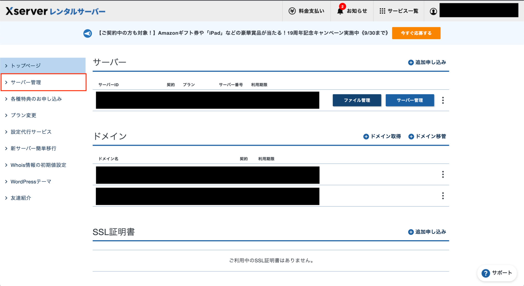This screenshot has height=286, width=524.
Task: Open the three-dot menu next to the server row
Action: pos(443,100)
